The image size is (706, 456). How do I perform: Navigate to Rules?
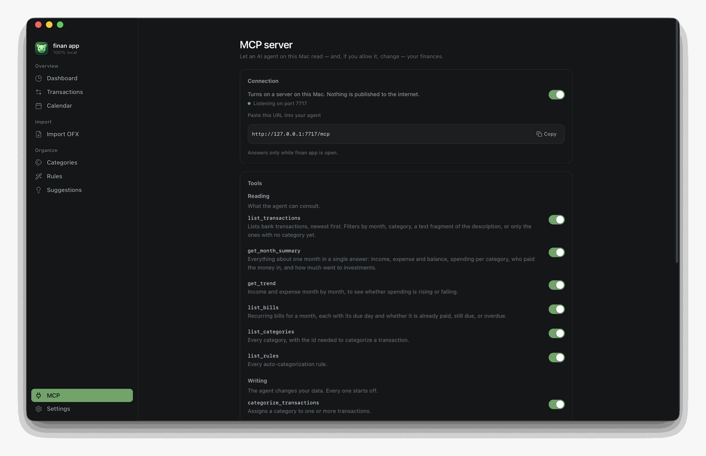82,176
